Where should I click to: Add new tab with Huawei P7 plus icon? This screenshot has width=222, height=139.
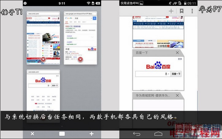pos(171,11)
